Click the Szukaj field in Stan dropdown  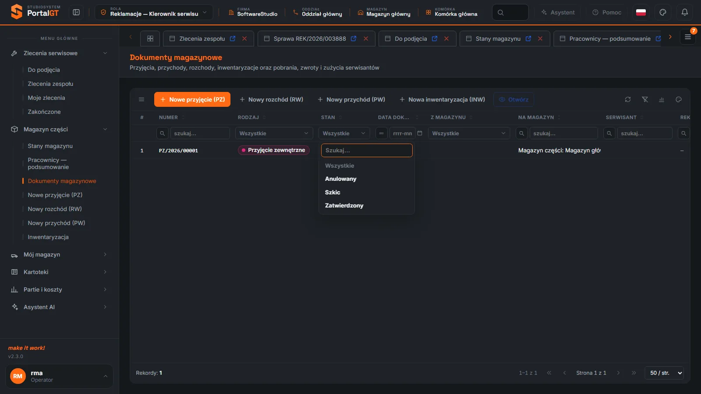tap(367, 150)
